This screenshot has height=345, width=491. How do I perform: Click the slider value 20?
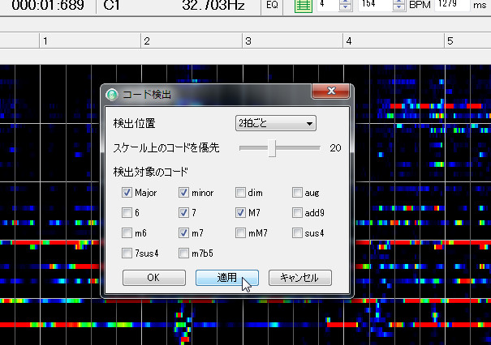pos(335,148)
